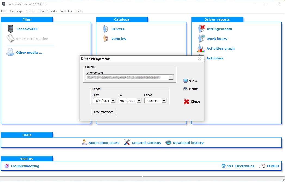
Task: Click the Smartcard reader label
Action: [x=32, y=39]
